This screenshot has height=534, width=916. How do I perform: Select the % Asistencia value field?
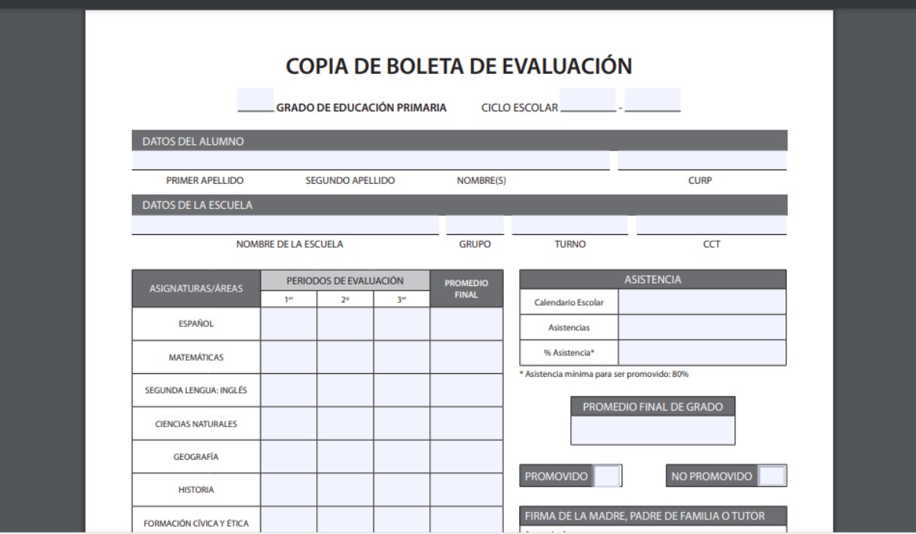(x=701, y=352)
